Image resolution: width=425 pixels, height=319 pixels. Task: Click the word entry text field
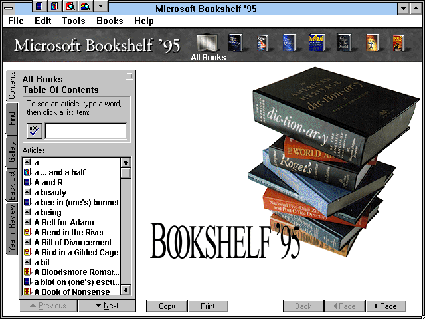pyautogui.click(x=86, y=131)
